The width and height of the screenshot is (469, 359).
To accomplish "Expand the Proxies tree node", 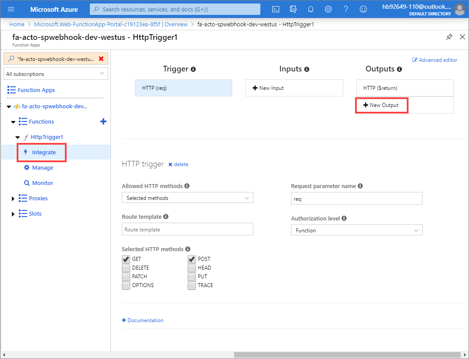I will (13, 198).
